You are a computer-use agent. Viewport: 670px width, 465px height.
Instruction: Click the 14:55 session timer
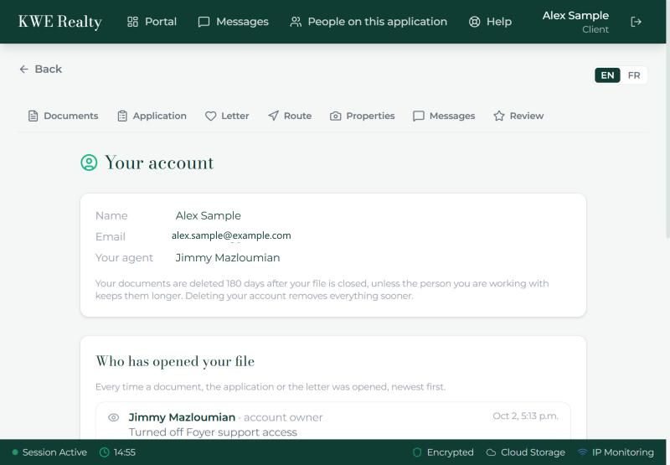click(x=124, y=452)
